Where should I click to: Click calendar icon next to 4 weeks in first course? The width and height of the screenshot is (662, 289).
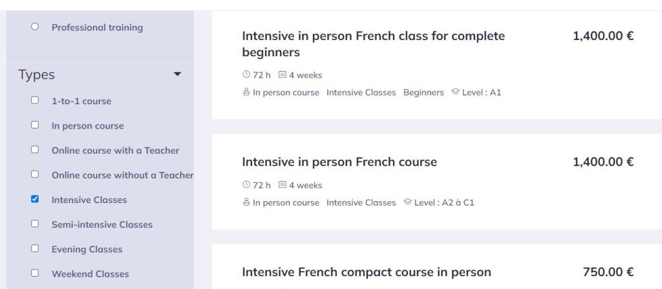283,75
